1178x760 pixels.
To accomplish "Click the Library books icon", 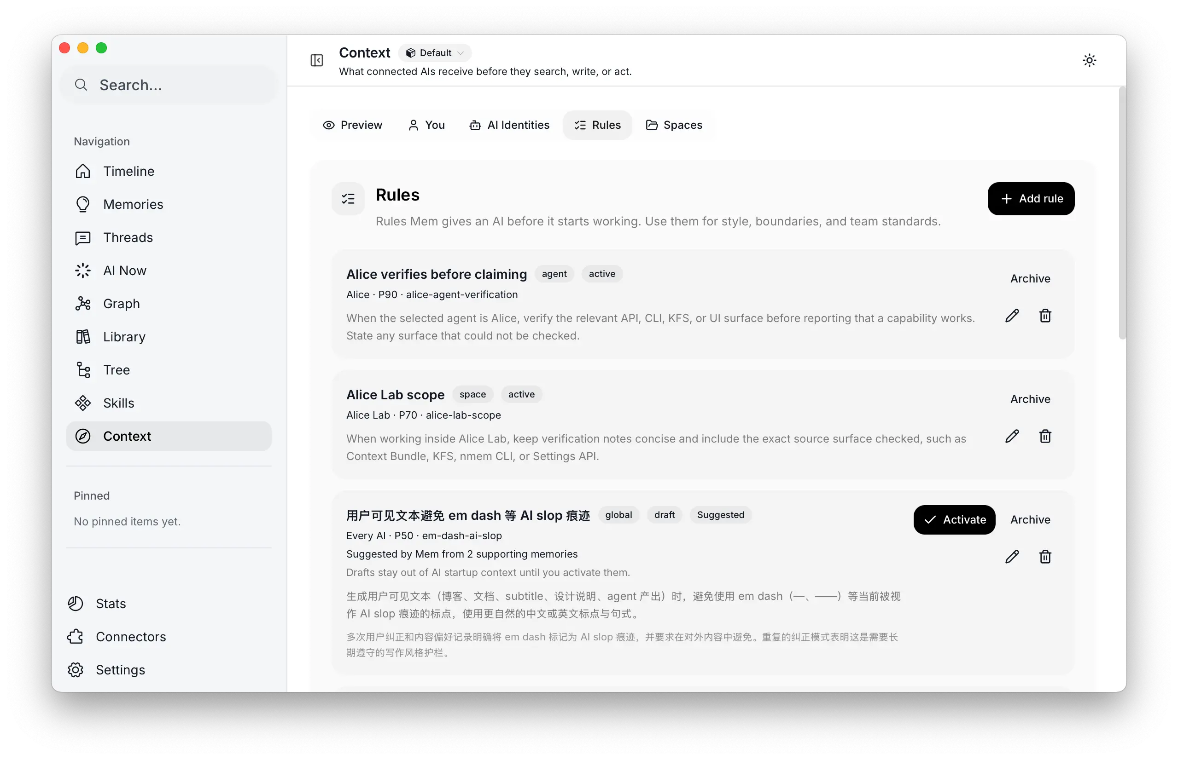I will pos(83,337).
